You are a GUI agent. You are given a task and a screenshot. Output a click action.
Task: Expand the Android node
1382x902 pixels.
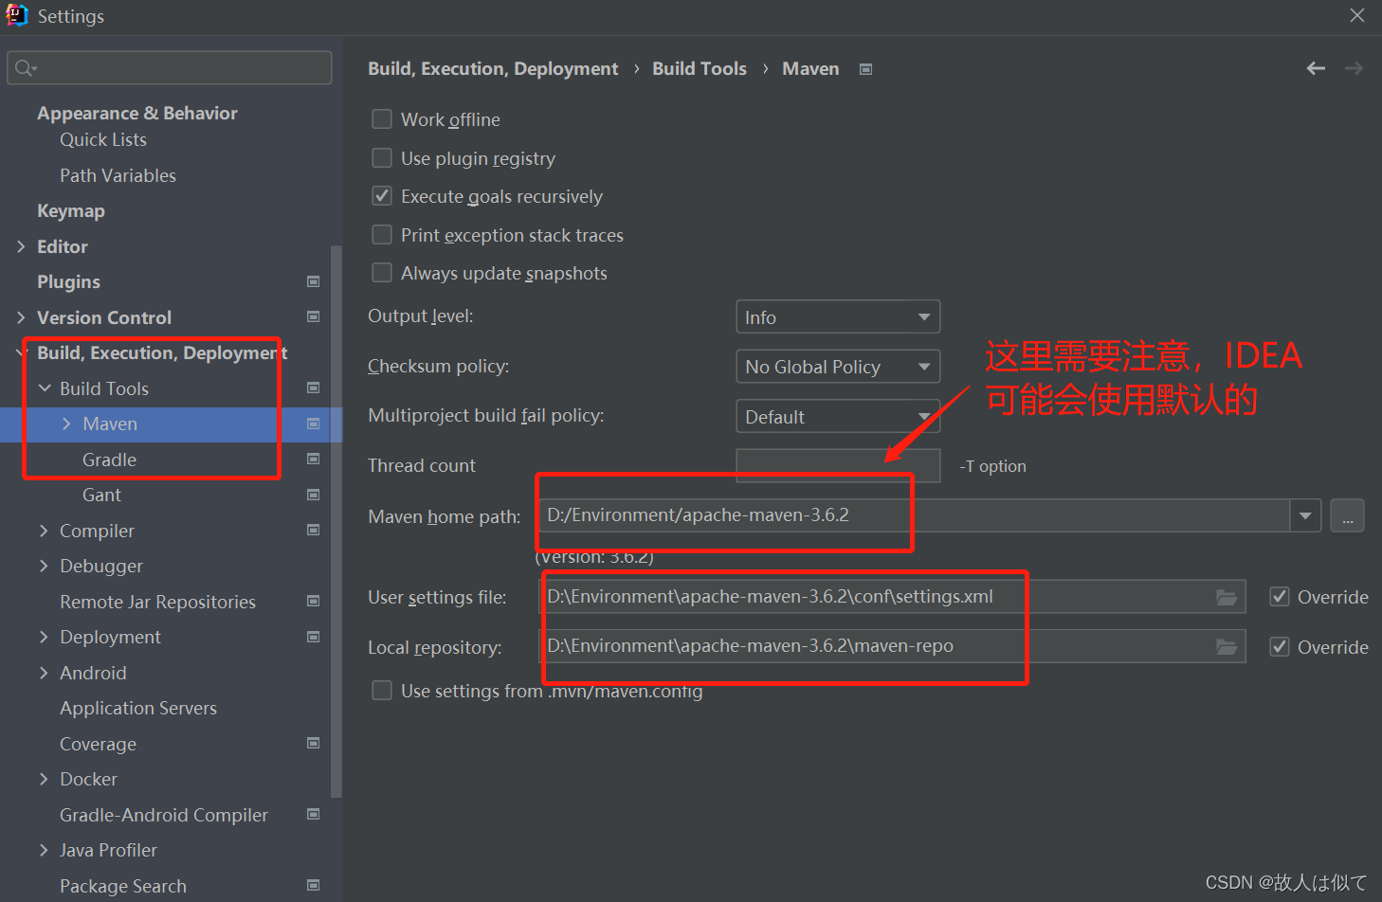(44, 673)
